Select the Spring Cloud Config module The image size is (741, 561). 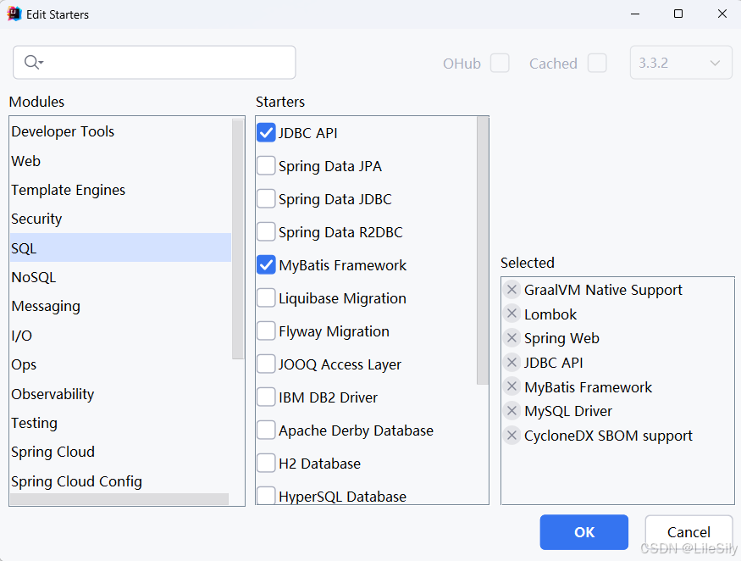(120, 480)
